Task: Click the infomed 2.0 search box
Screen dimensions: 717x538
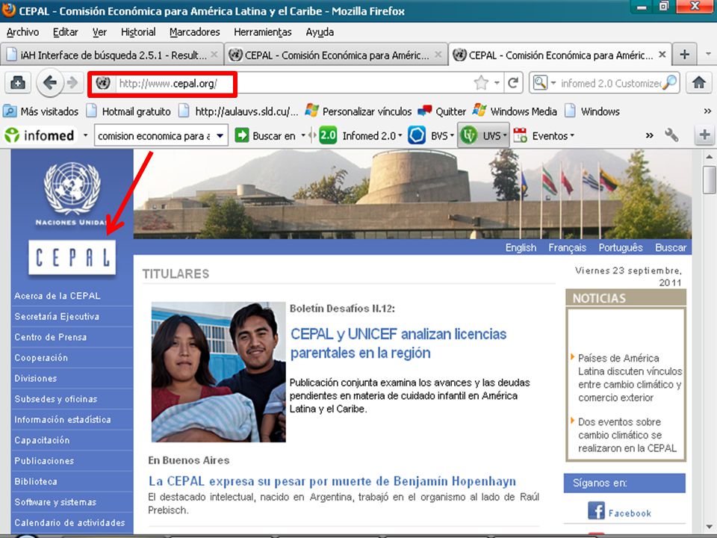Action: click(x=610, y=83)
